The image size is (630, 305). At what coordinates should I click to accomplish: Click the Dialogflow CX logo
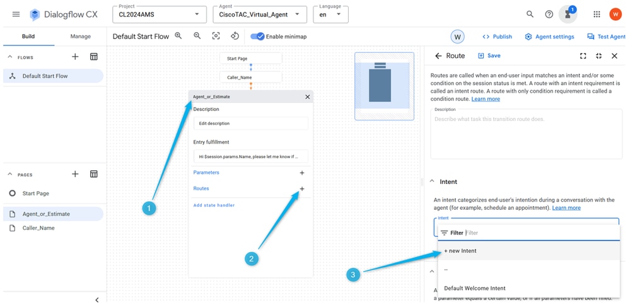[62, 14]
